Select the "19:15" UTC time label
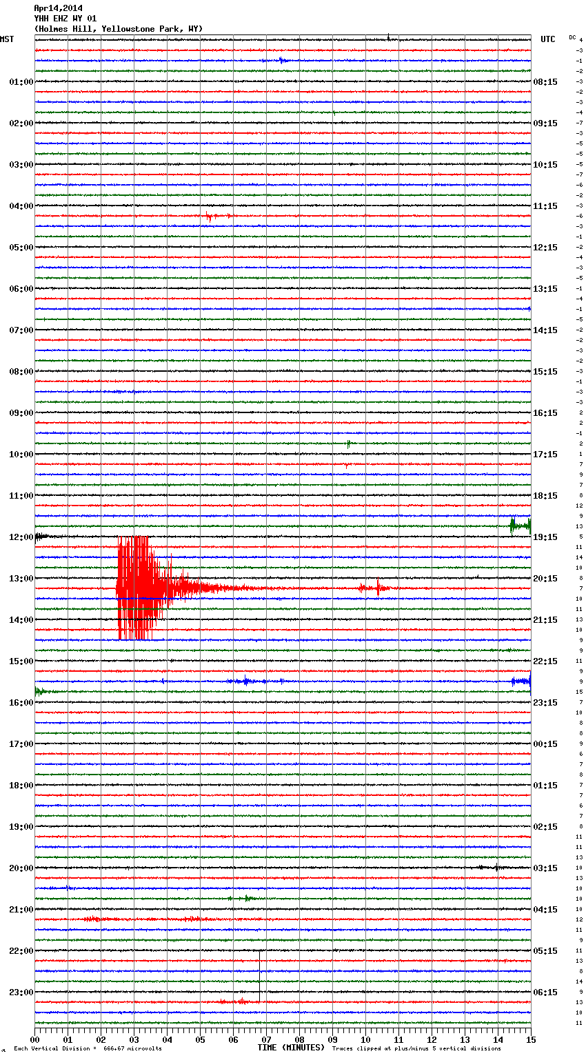The width and height of the screenshot is (586, 1058). pos(545,537)
